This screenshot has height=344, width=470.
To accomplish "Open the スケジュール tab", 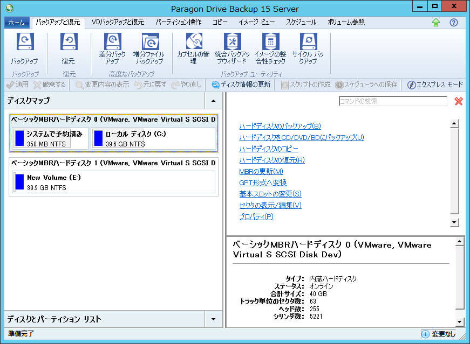I will pyautogui.click(x=301, y=22).
